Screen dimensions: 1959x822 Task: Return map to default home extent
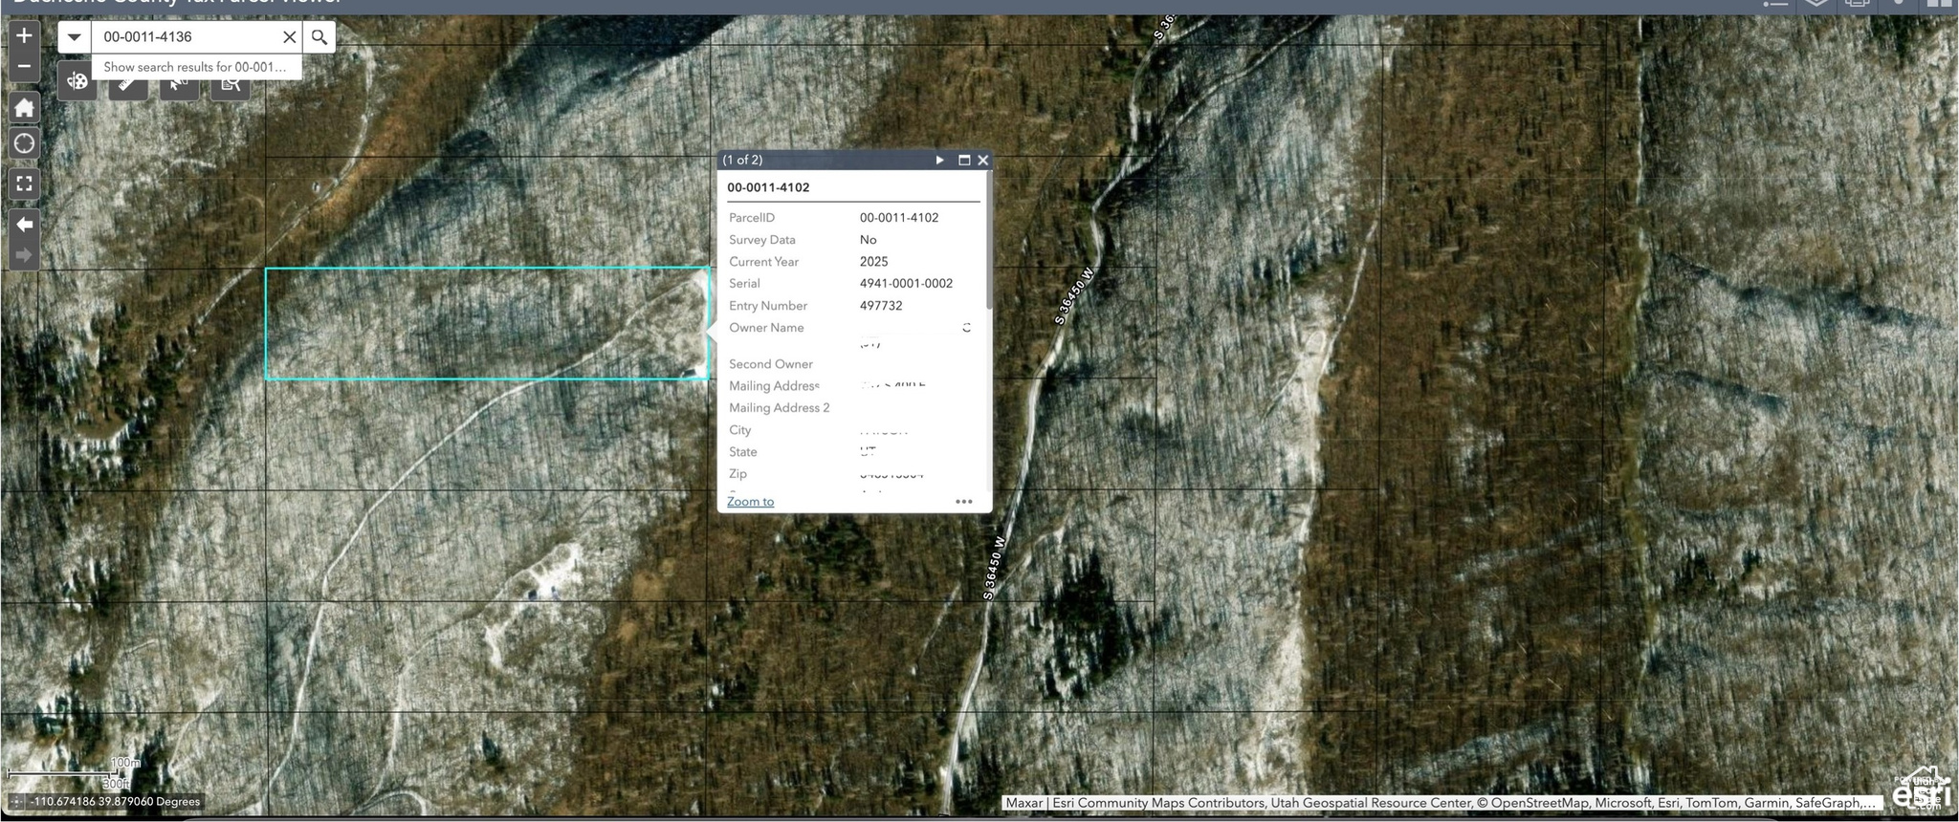coord(24,107)
